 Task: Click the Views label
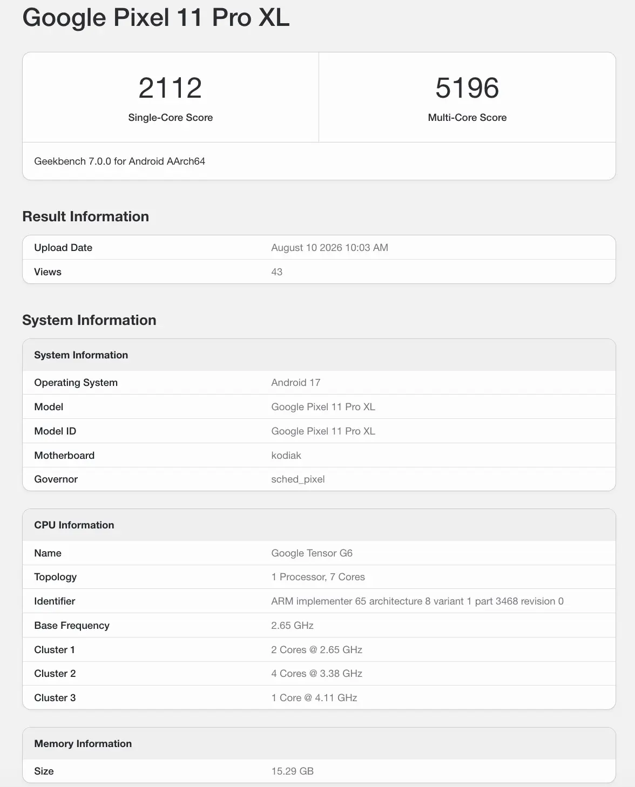tap(48, 272)
